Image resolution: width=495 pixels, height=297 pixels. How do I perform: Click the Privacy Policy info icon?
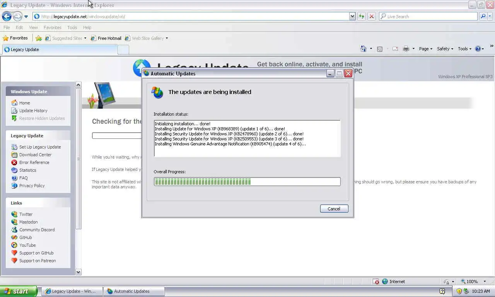pos(14,186)
